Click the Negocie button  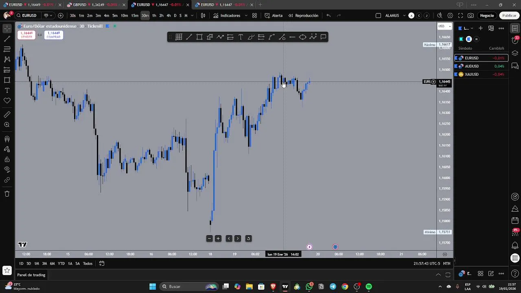coord(487,15)
